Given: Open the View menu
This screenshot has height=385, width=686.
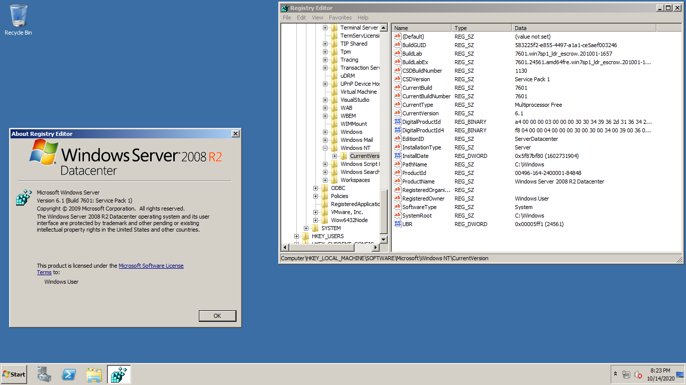Looking at the screenshot, I should pyautogui.click(x=317, y=18).
